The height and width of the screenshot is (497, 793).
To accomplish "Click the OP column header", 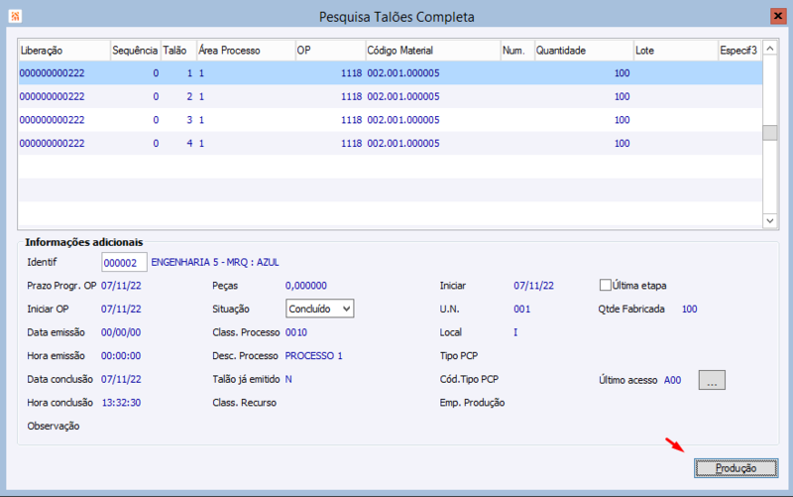I will click(x=330, y=51).
